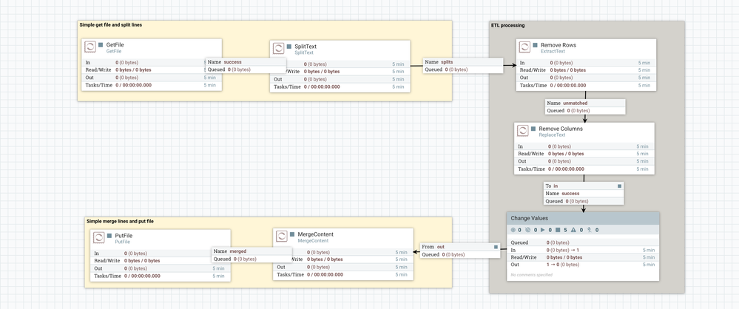
Task: Click the not-transmitting ports icon in Change Values
Action: [x=527, y=230]
